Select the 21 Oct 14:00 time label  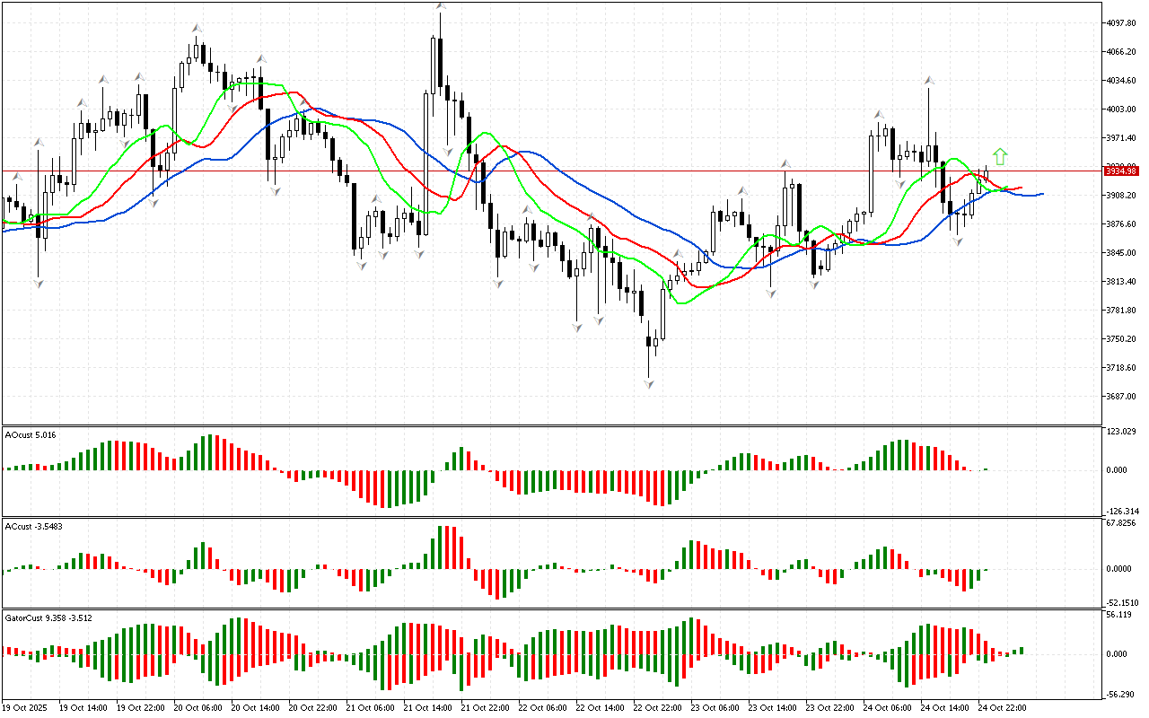426,707
